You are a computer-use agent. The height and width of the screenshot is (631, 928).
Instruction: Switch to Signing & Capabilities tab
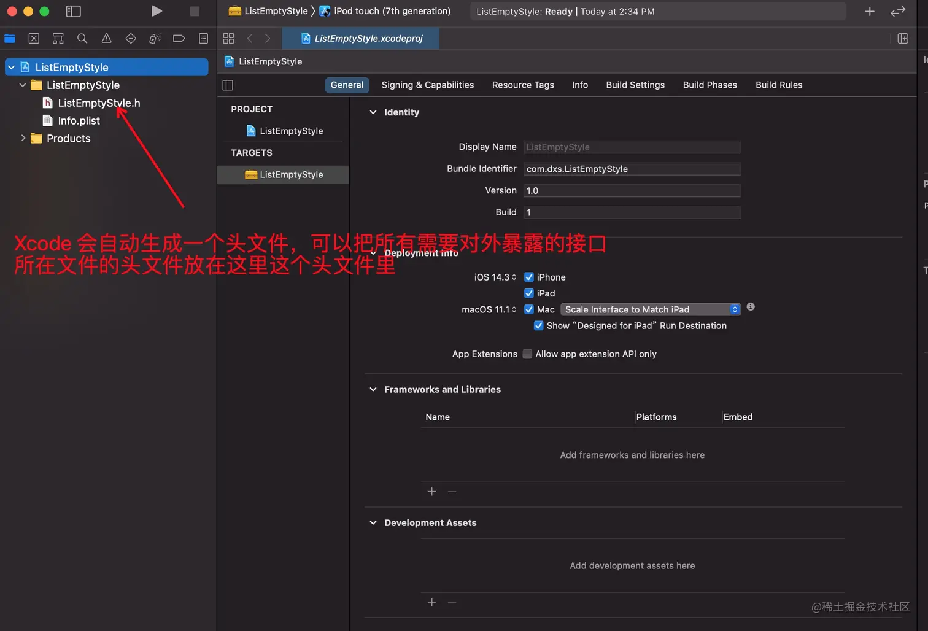(428, 85)
